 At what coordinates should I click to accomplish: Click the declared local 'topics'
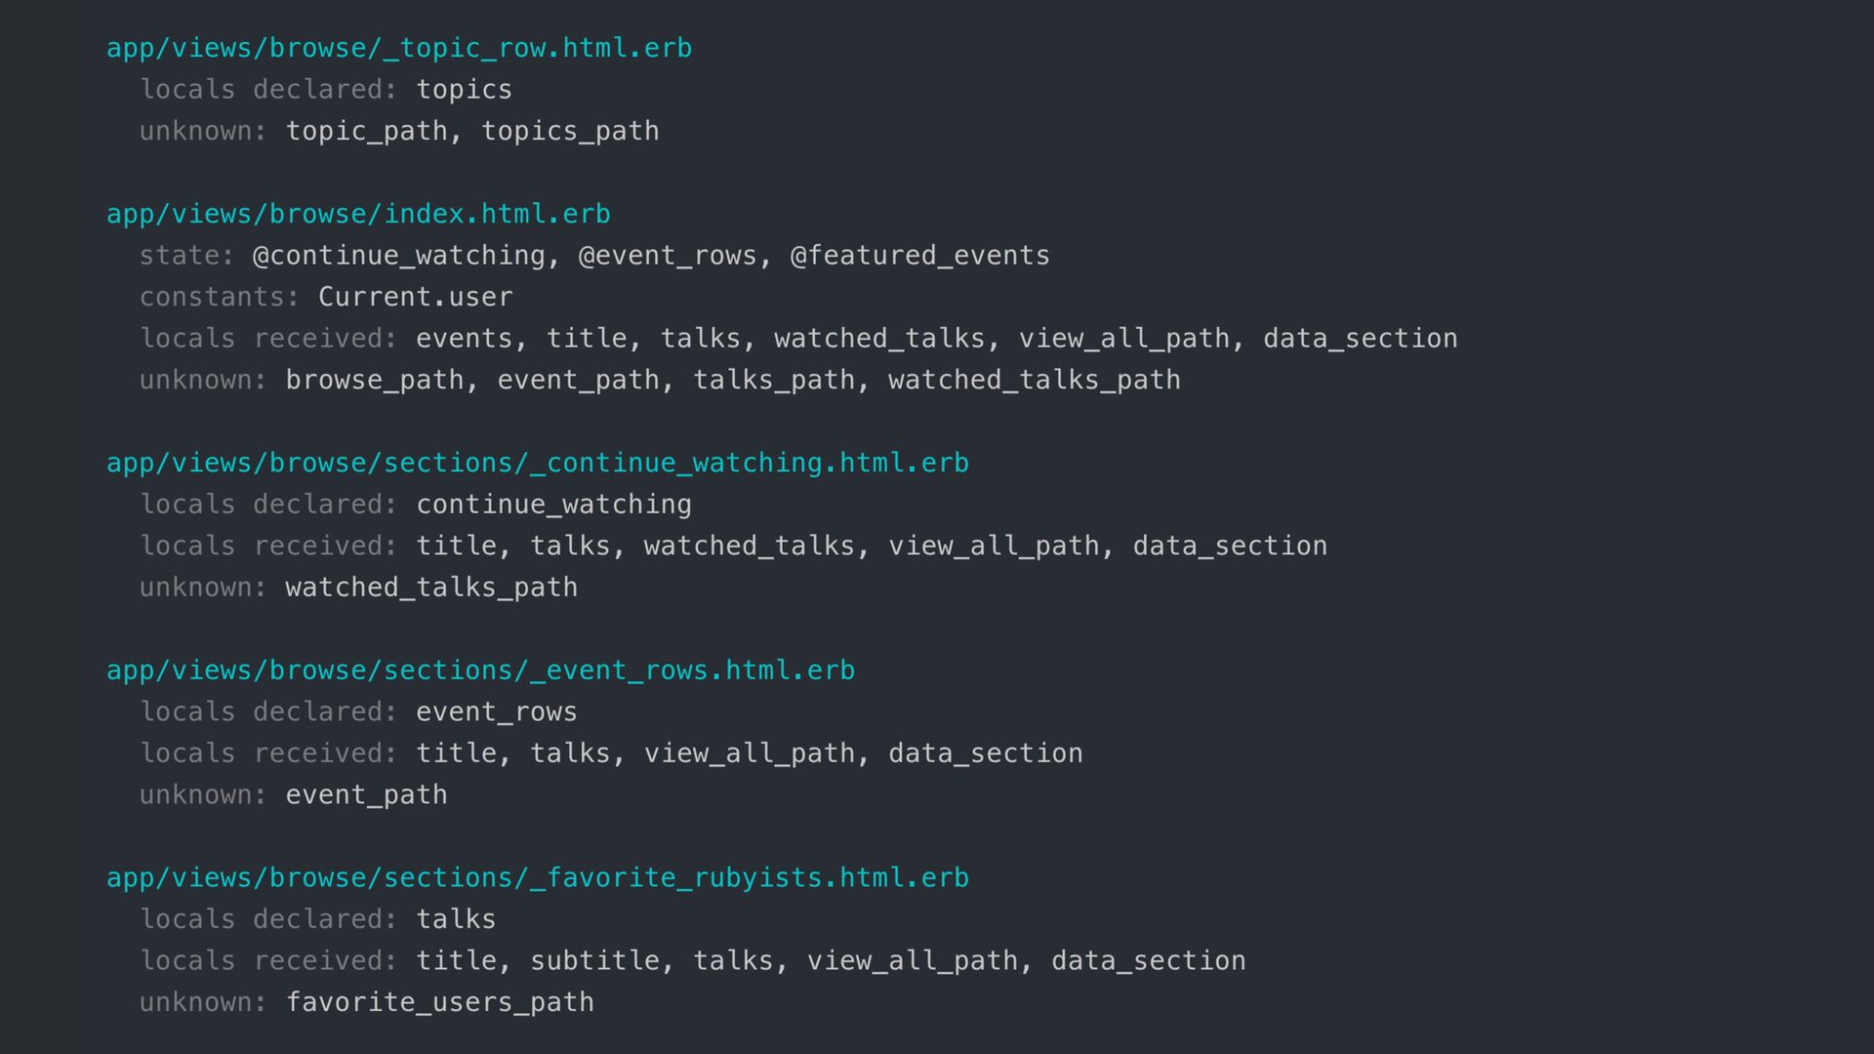point(464,90)
